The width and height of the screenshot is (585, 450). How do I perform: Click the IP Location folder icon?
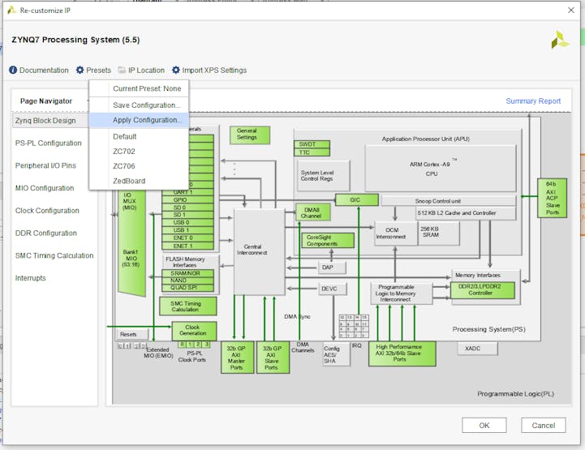click(x=122, y=71)
